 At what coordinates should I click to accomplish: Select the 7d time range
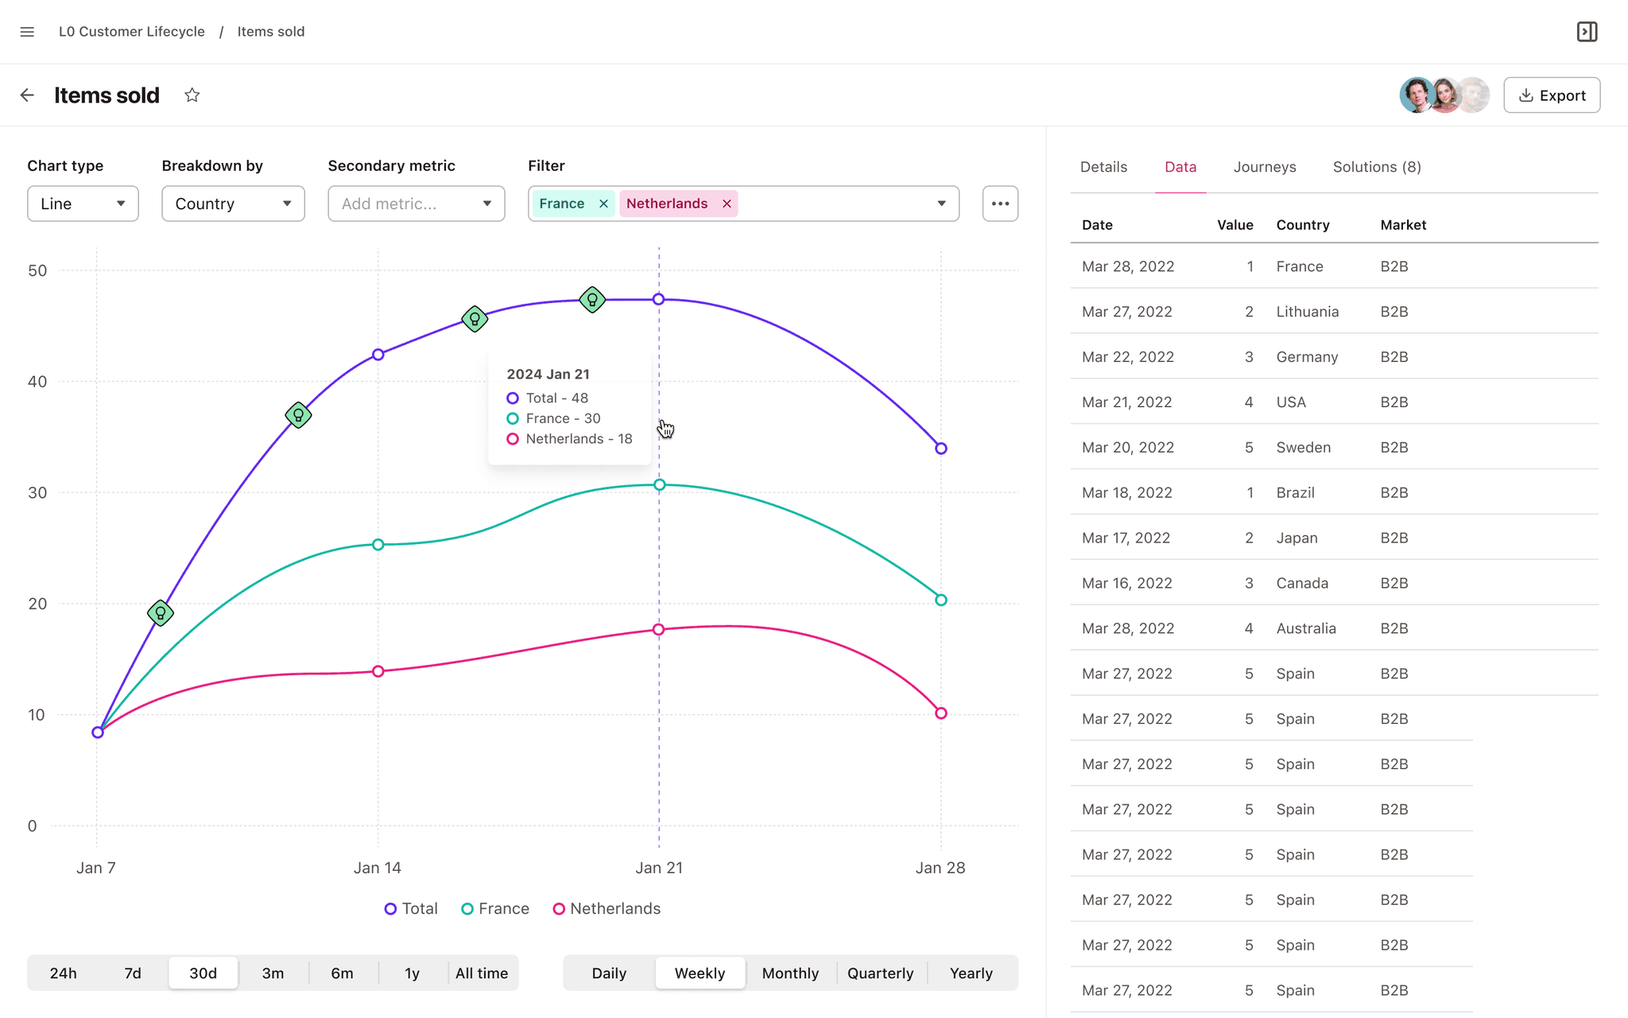(133, 973)
